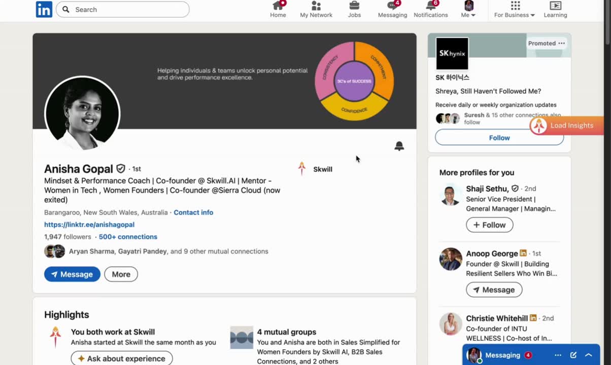
Task: Toggle notification bell for Anisha's posts
Action: 399,147
